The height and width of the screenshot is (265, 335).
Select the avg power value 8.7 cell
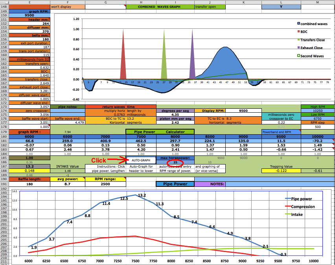(x=68, y=184)
